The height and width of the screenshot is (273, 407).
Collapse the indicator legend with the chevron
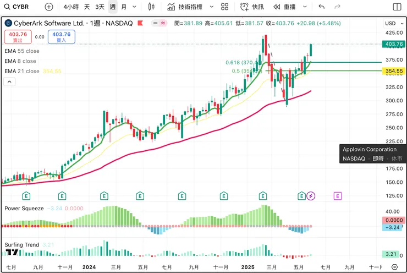point(9,82)
